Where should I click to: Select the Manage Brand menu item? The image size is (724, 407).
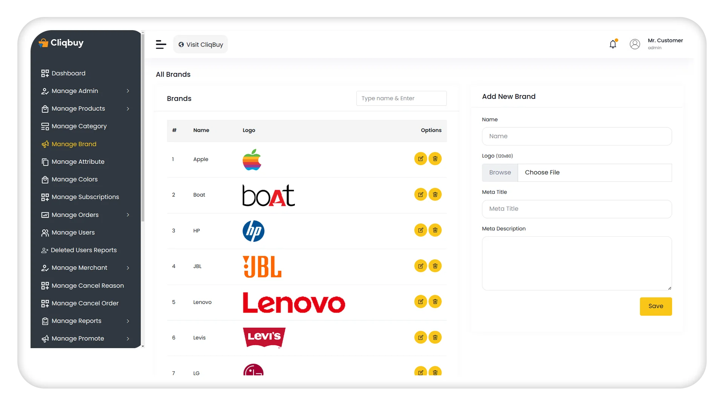[74, 144]
